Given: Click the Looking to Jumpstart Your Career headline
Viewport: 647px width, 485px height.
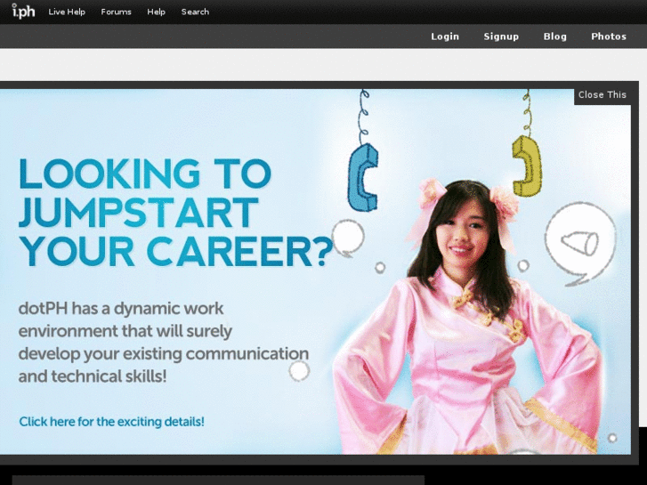Looking at the screenshot, I should [176, 212].
